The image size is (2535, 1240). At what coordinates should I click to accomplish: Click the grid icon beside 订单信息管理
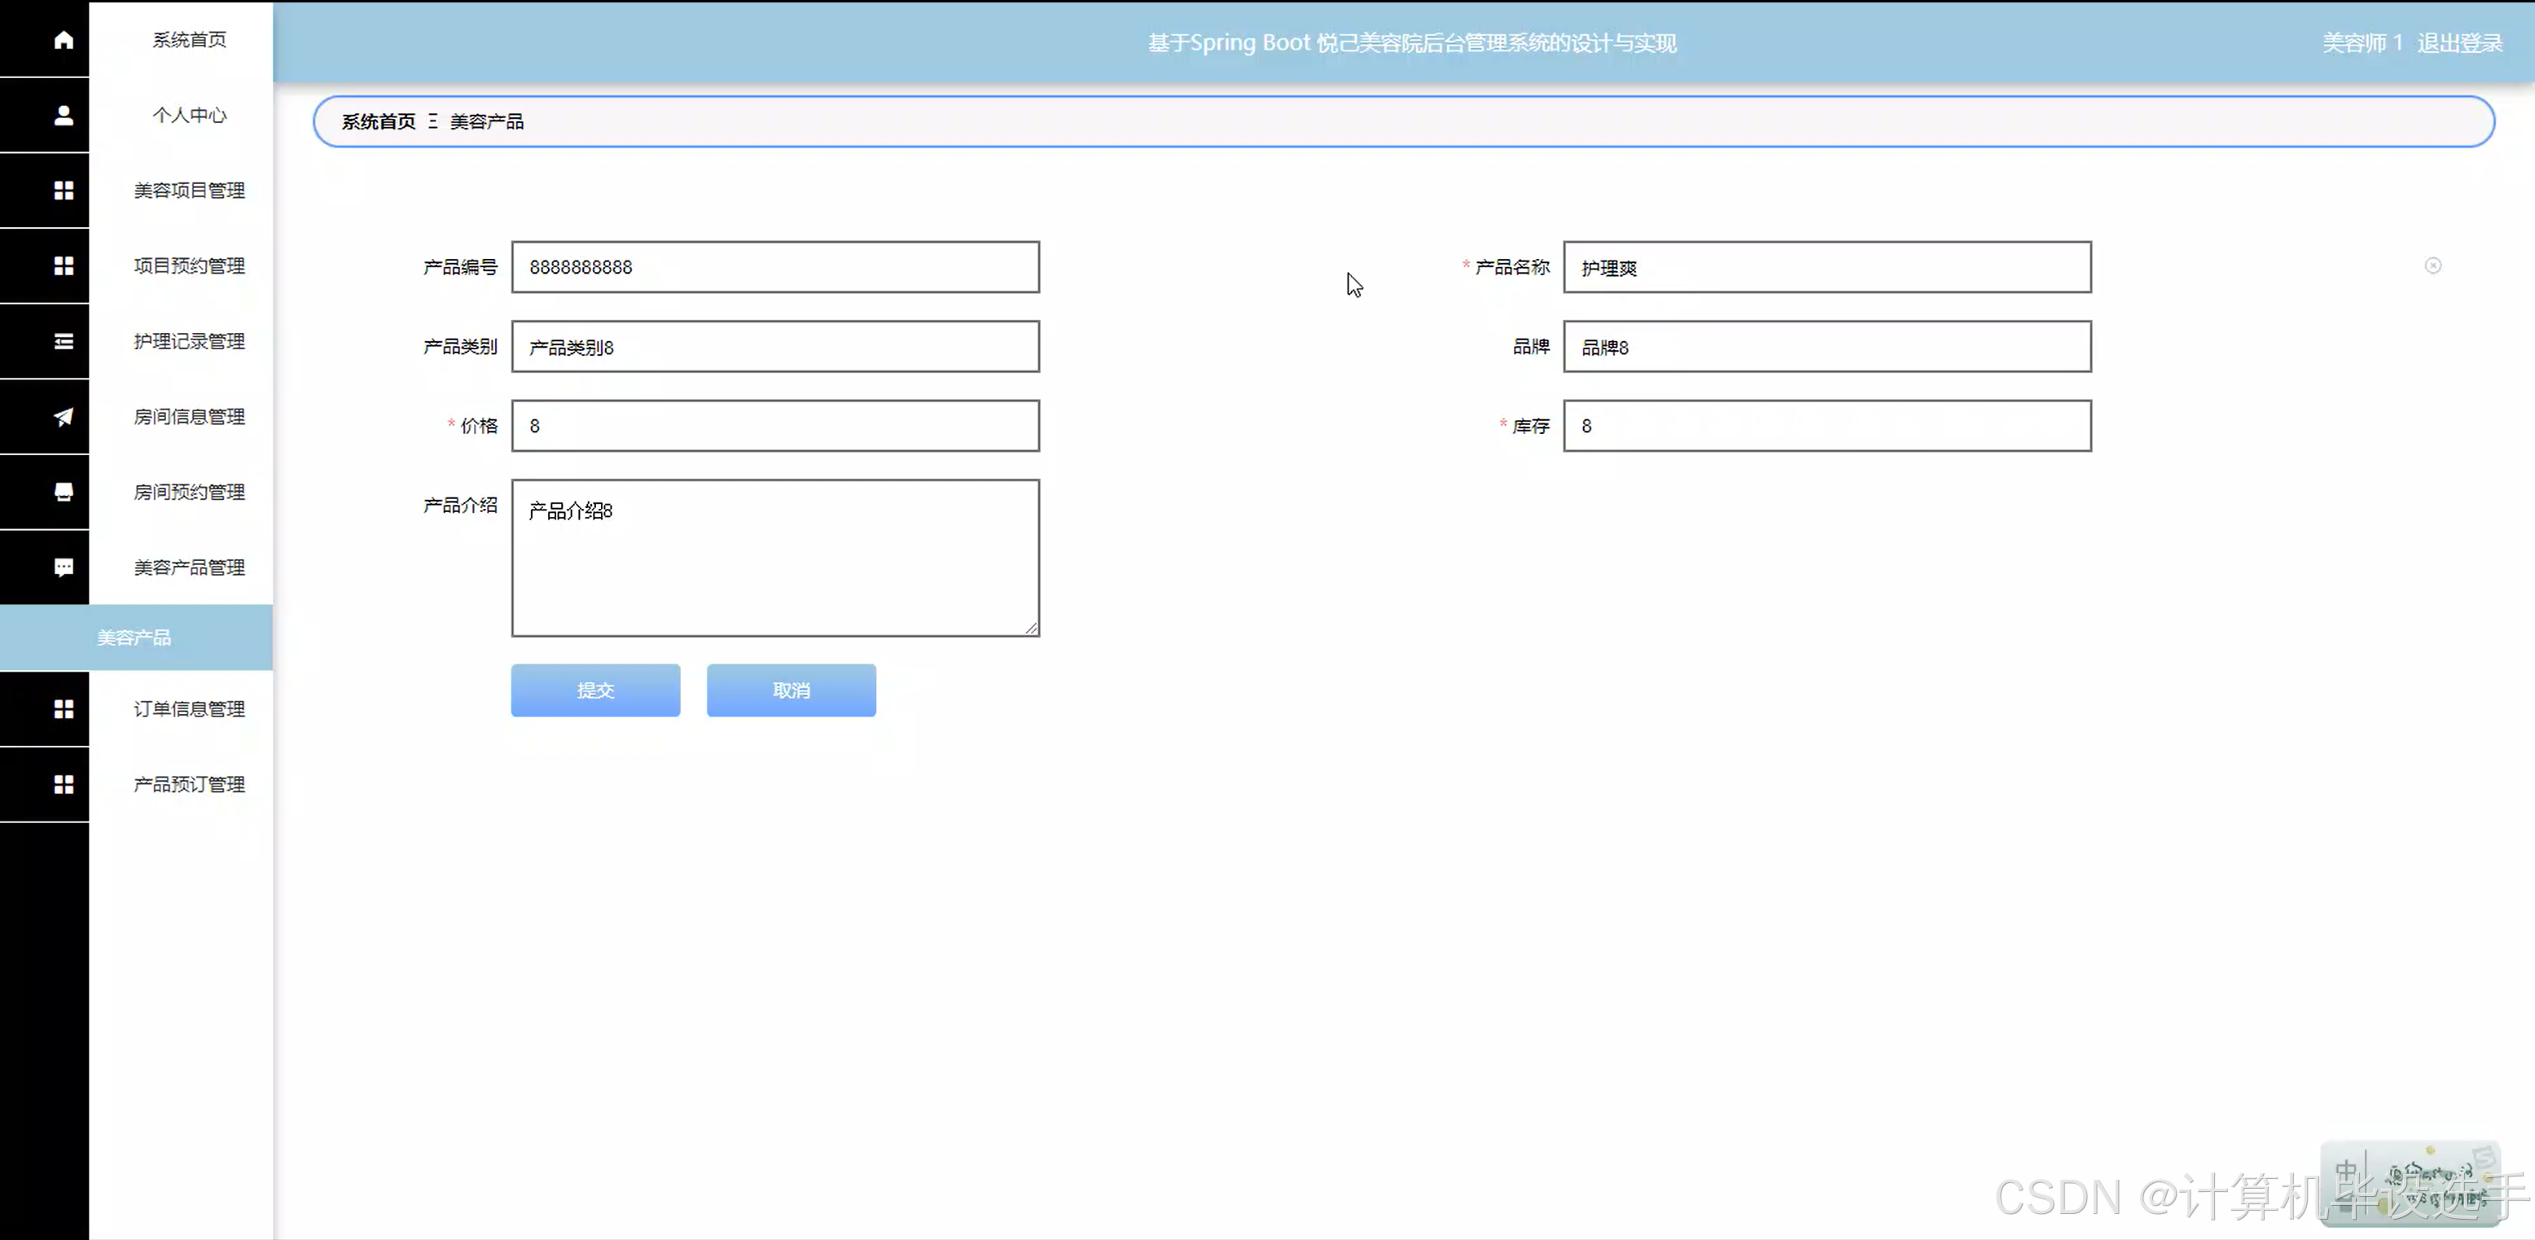coord(63,708)
